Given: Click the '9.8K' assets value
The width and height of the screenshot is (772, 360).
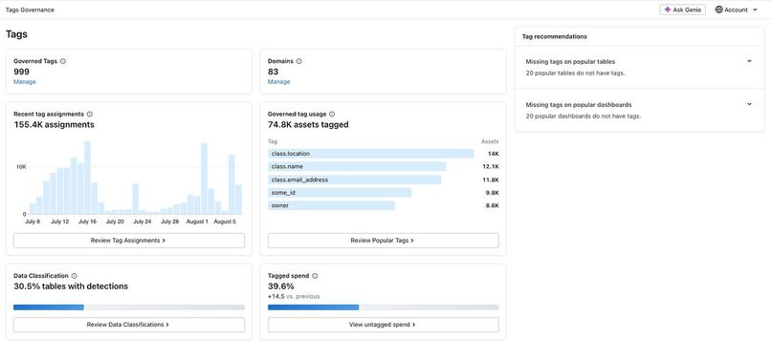Looking at the screenshot, I should 492,193.
